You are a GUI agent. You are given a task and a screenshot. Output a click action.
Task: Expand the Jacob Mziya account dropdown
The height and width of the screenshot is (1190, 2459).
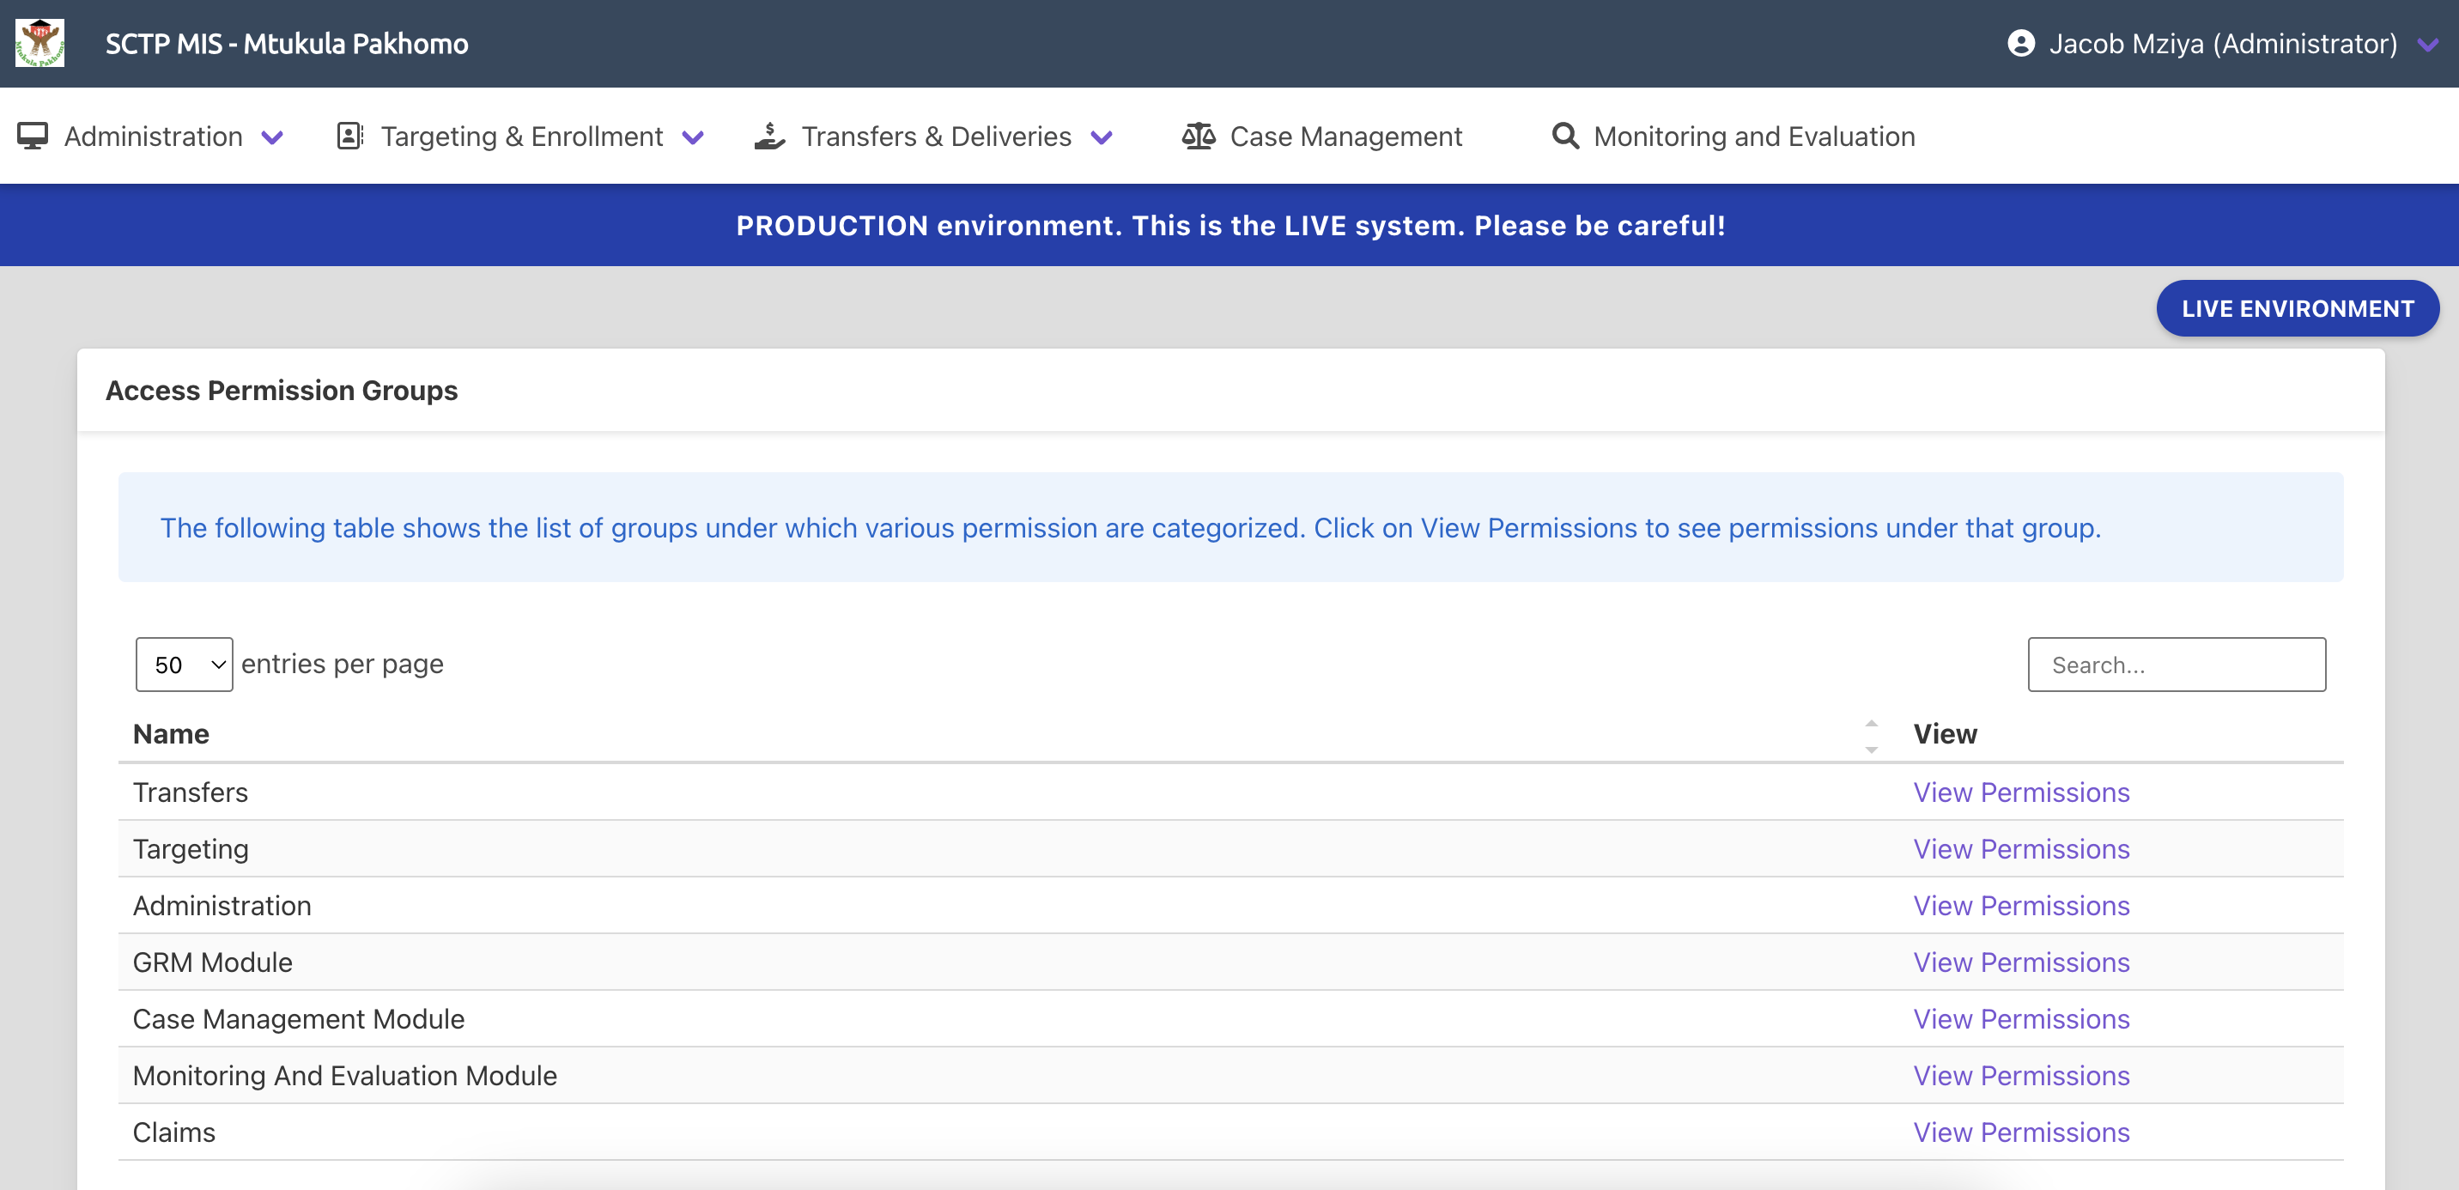[2430, 44]
